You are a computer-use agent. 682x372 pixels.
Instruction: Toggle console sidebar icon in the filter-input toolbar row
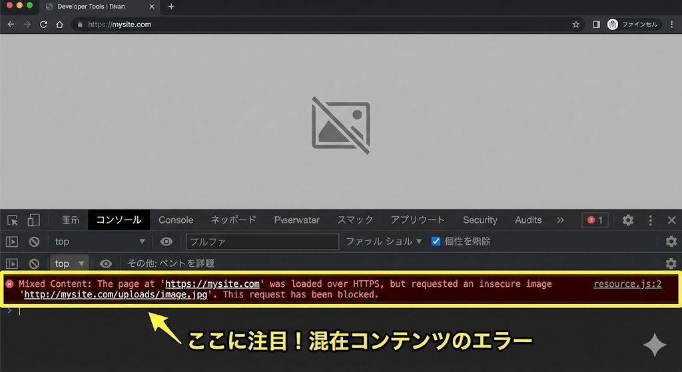pos(12,242)
